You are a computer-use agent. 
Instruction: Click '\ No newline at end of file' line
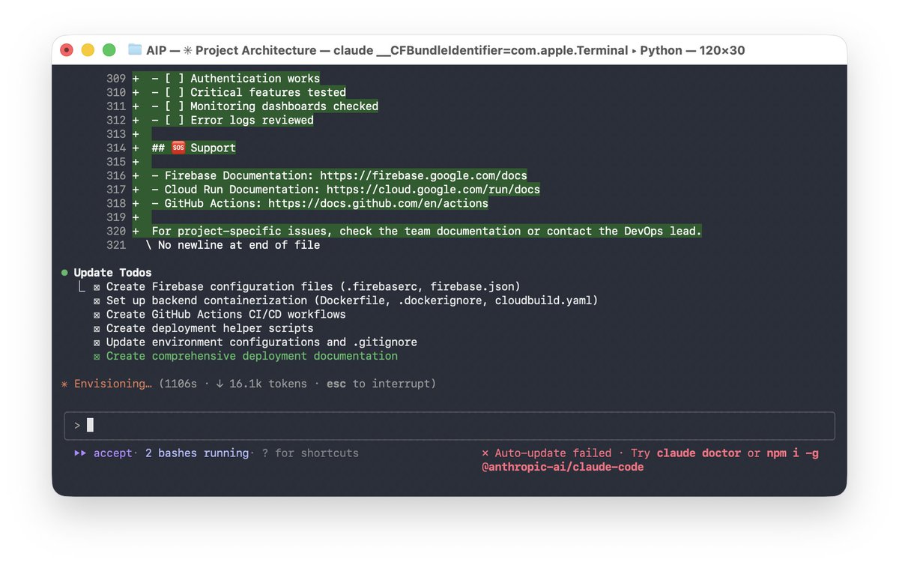[x=232, y=245]
